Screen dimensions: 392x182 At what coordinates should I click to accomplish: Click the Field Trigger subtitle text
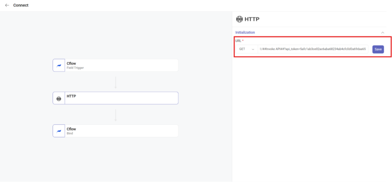(75, 68)
